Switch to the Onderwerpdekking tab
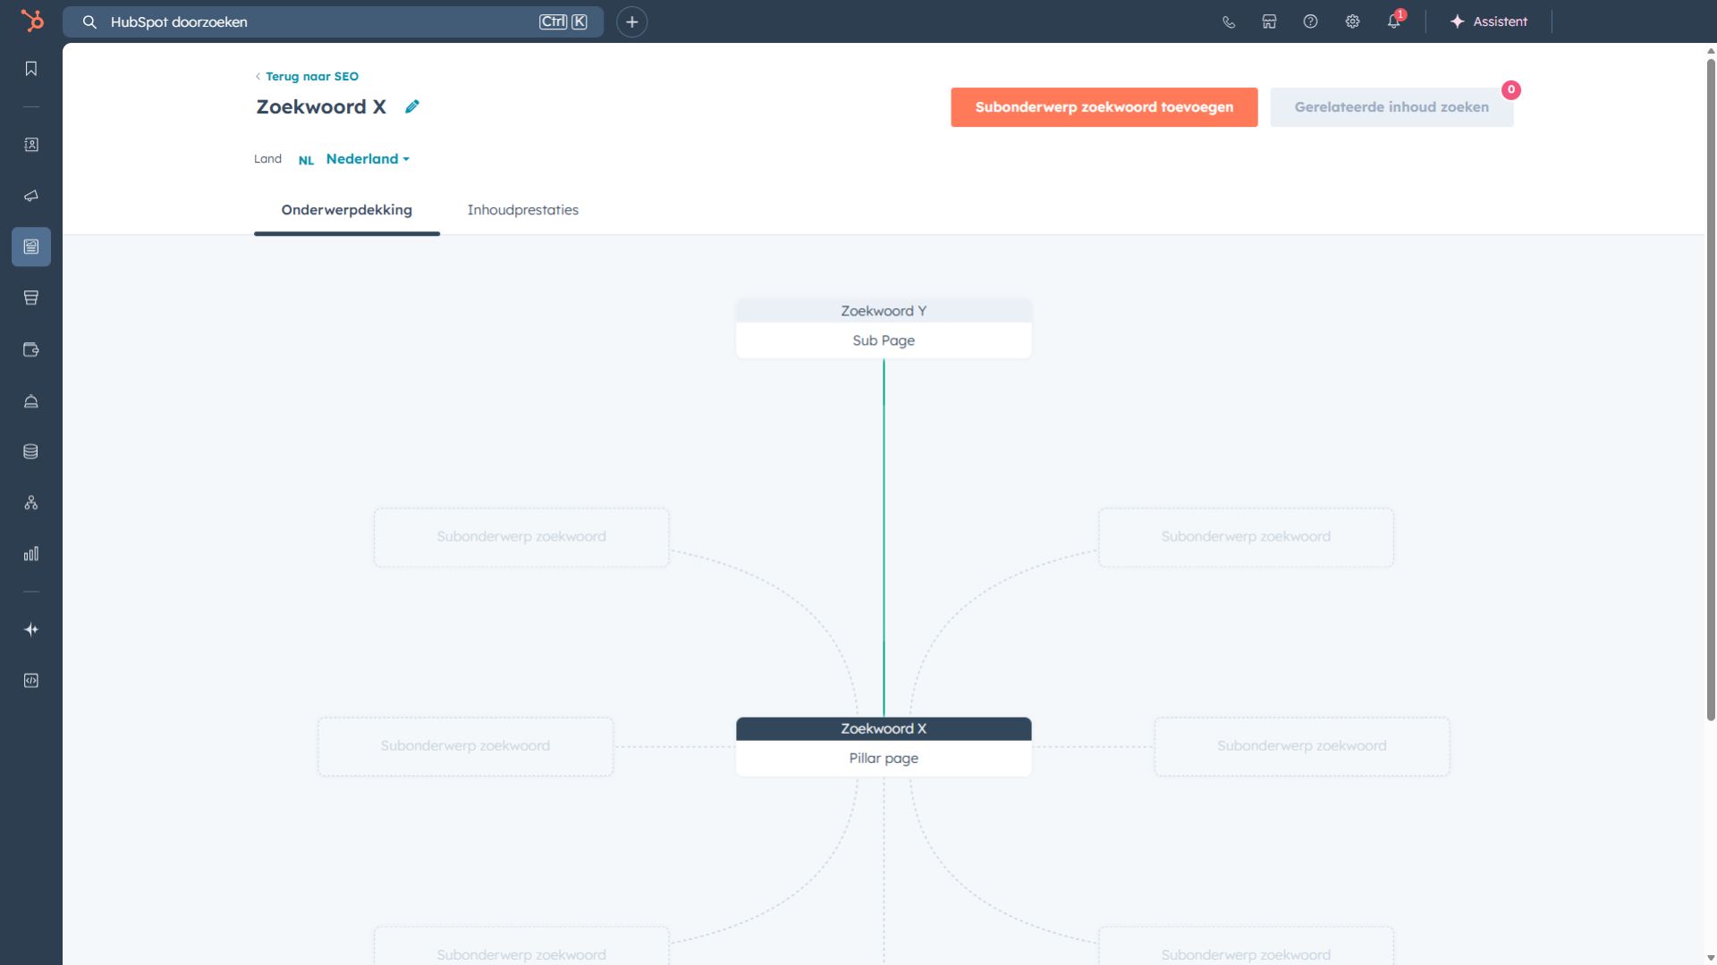The height and width of the screenshot is (965, 1717). 347,210
